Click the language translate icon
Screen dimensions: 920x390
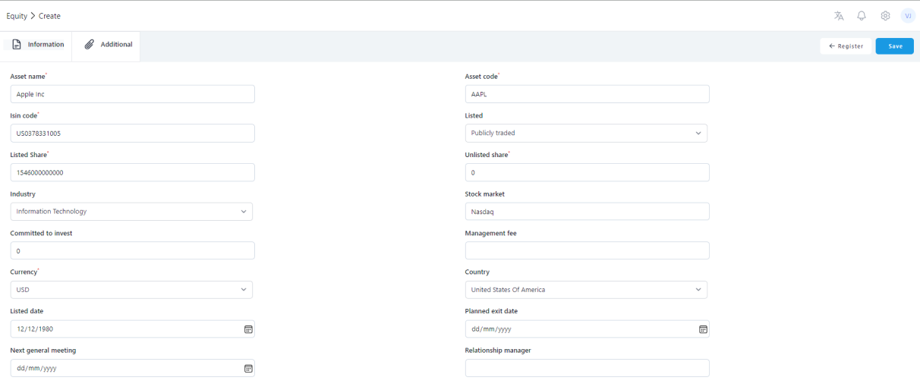839,16
